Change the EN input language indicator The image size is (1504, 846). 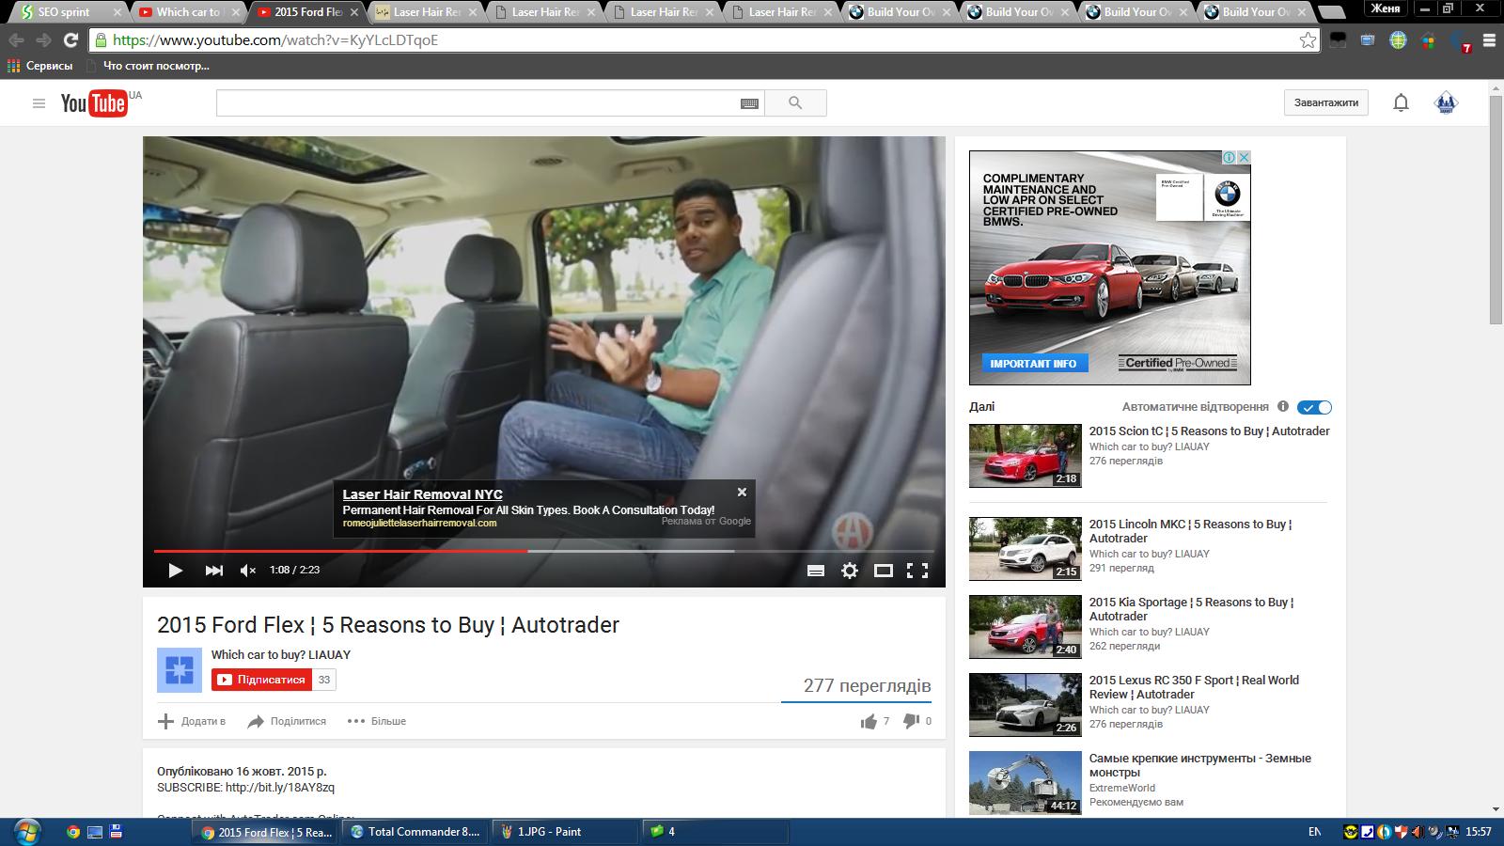(1314, 832)
